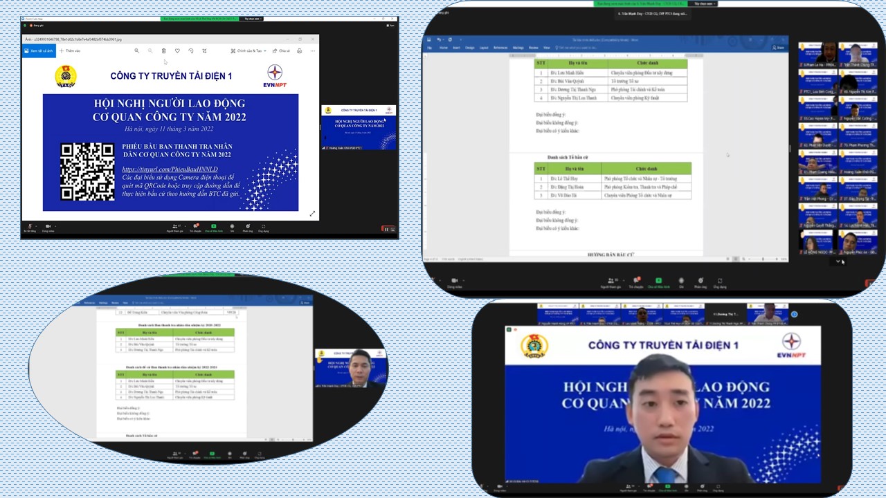Click the Save icon in Word quick access

tap(428, 39)
